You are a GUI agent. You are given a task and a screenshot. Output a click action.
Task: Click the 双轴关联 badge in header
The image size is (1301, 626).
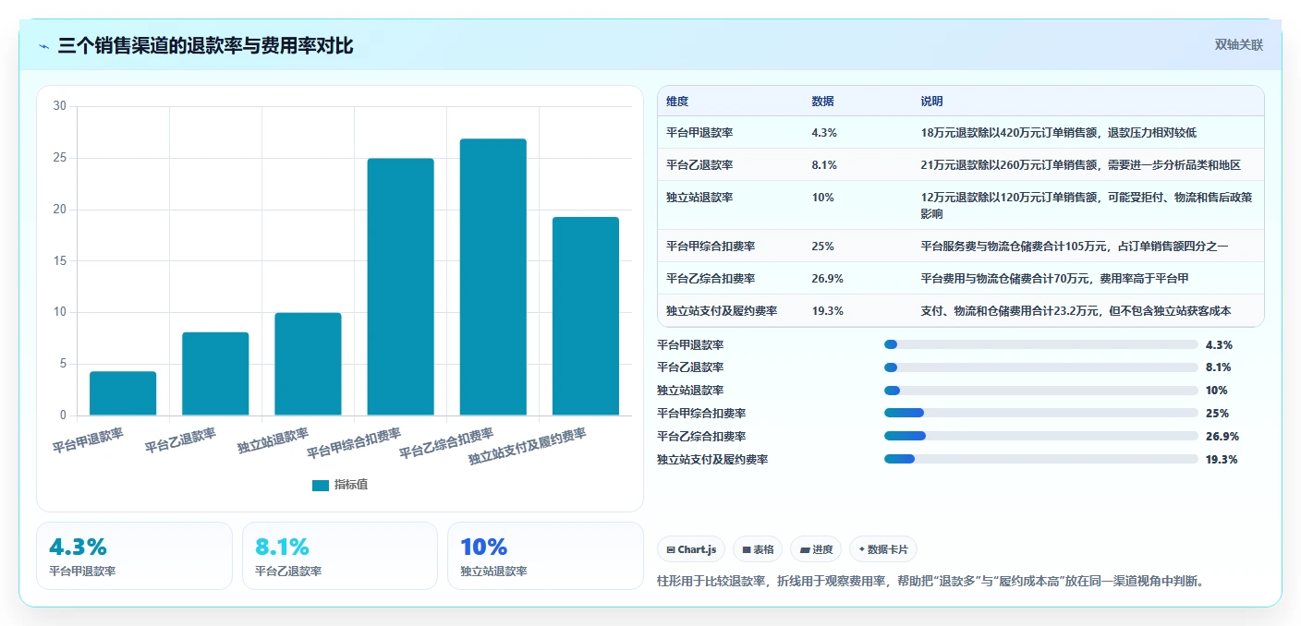tap(1238, 44)
